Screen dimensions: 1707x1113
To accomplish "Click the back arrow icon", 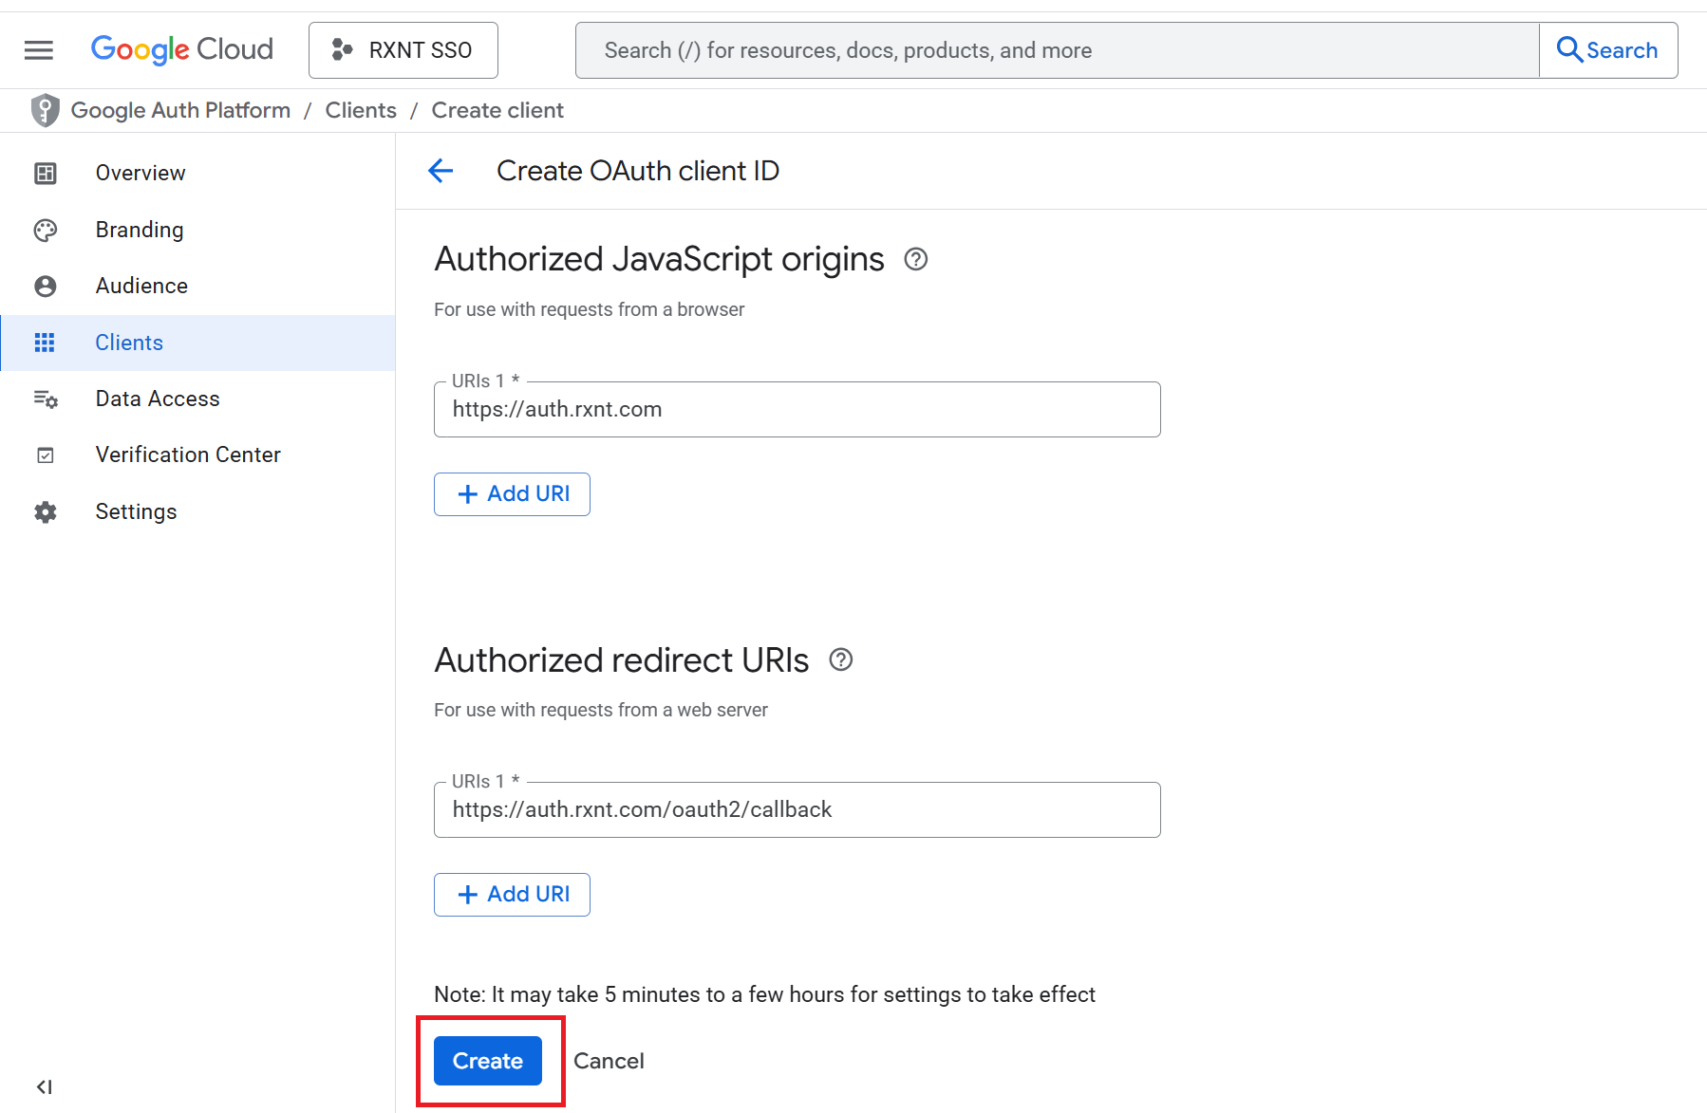I will (x=441, y=171).
